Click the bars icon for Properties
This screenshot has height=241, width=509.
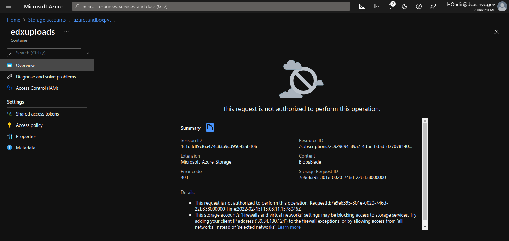click(x=10, y=136)
